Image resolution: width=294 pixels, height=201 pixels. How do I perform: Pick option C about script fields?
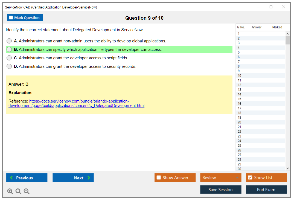(x=9, y=58)
